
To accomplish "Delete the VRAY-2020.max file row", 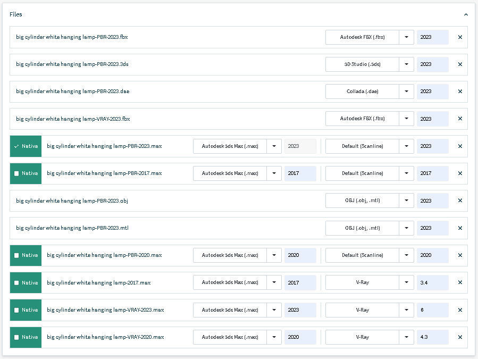I will pos(460,337).
